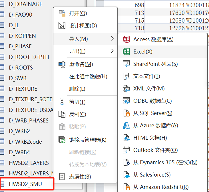This screenshot has height=192, width=209.
Task: Select 导入(M) menu entry
Action: tap(85, 39)
